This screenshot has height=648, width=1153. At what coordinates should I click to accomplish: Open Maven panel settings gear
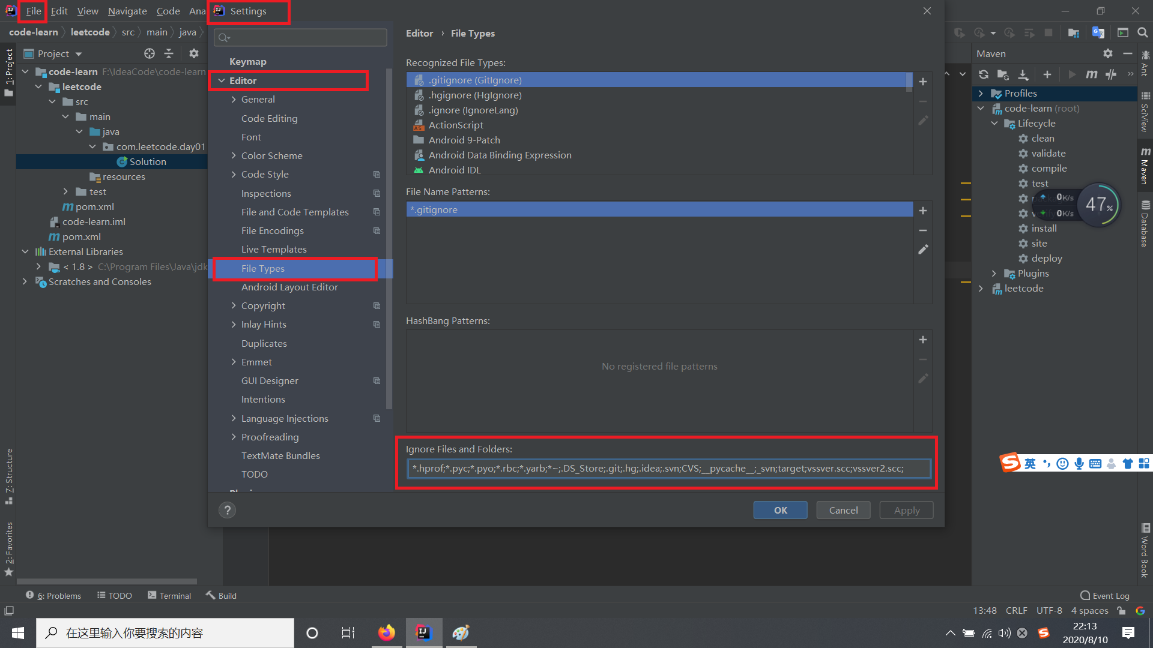[1107, 53]
